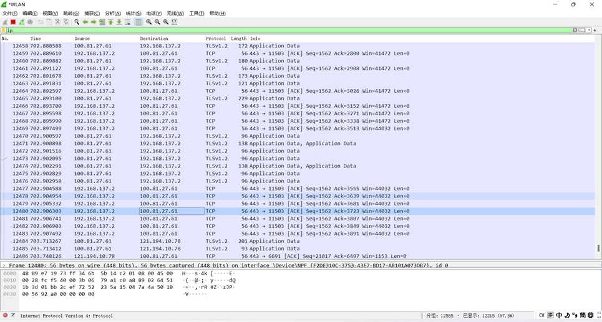Select packet 12478 row
Viewport: 602px width, 322px height.
(x=298, y=196)
